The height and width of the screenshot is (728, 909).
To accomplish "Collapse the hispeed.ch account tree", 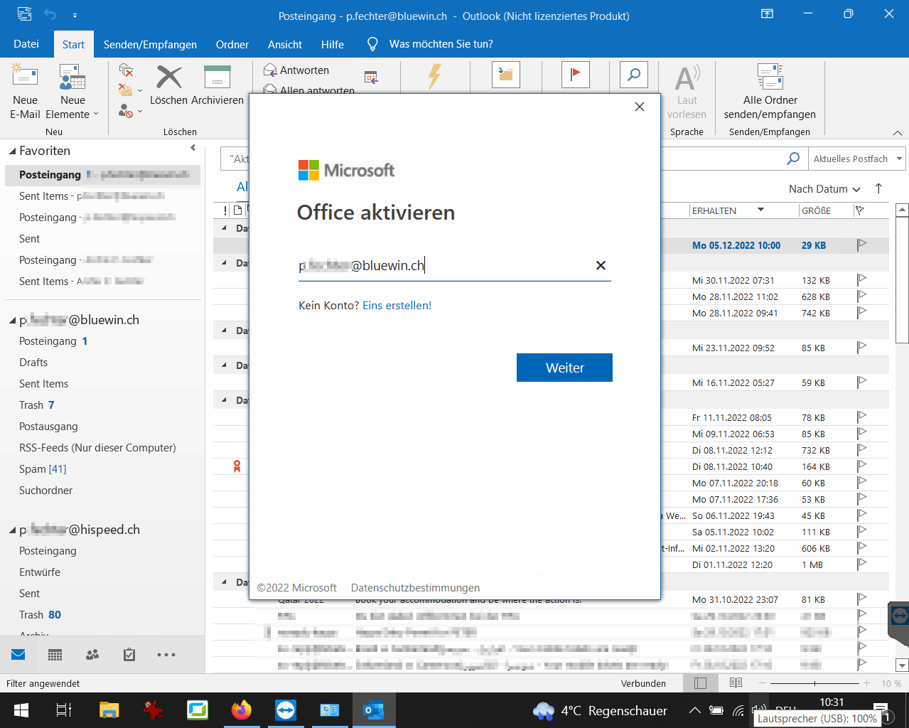I will point(12,530).
